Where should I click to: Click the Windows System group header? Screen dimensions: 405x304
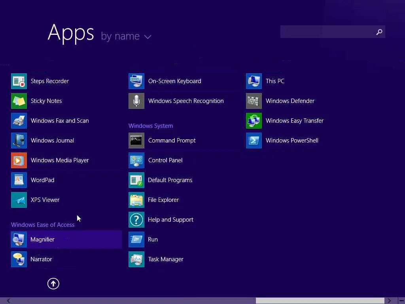pyautogui.click(x=151, y=126)
